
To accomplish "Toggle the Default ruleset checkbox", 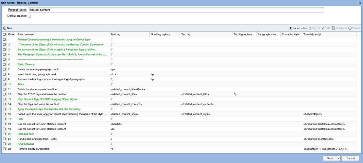I will point(29,16).
